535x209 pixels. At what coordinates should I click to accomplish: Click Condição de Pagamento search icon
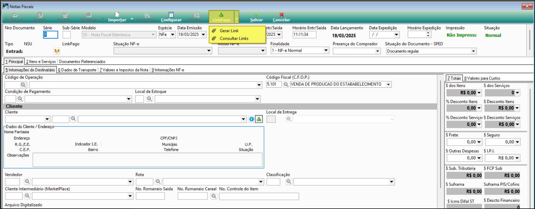point(20,99)
